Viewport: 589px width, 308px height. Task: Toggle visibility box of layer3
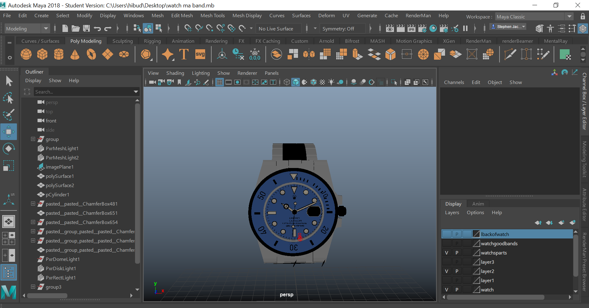(447, 262)
